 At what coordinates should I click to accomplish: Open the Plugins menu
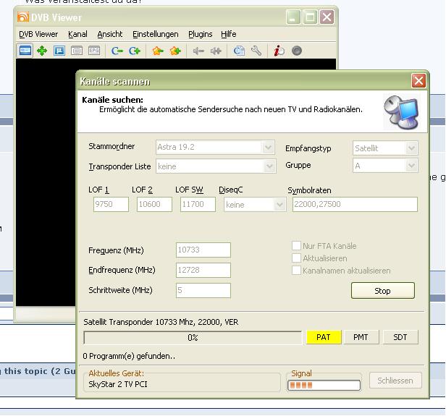click(200, 34)
